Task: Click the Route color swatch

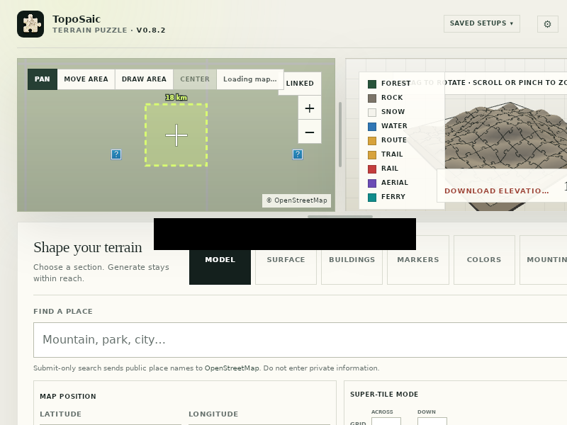Action: [x=372, y=140]
